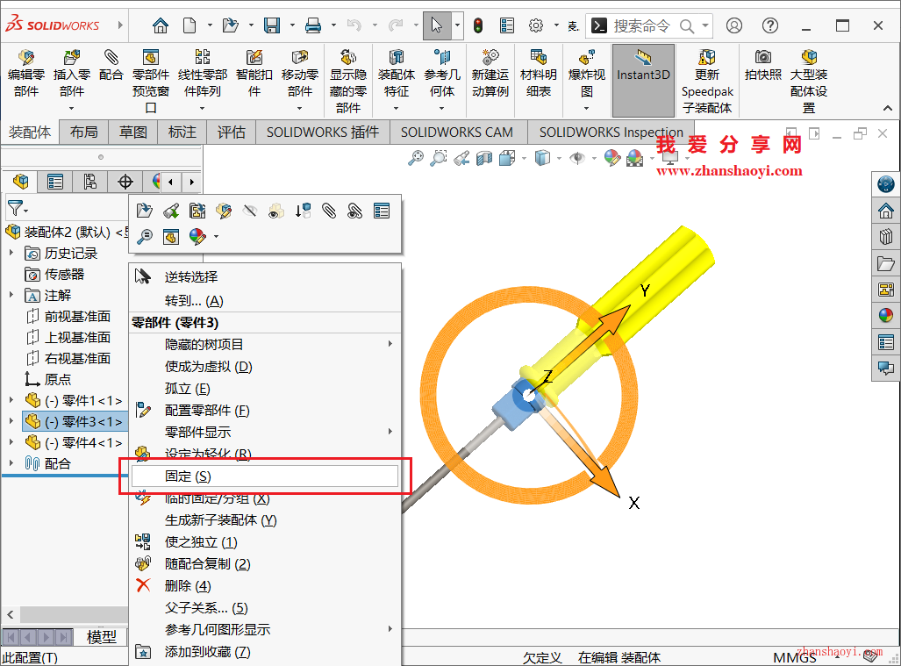This screenshot has width=901, height=666.
Task: Click Show Hidden Components (显示隐藏的零部件)
Action: click(348, 82)
